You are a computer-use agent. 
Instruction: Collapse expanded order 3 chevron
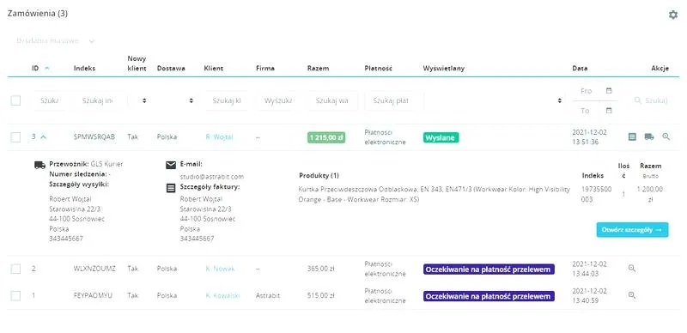point(44,136)
